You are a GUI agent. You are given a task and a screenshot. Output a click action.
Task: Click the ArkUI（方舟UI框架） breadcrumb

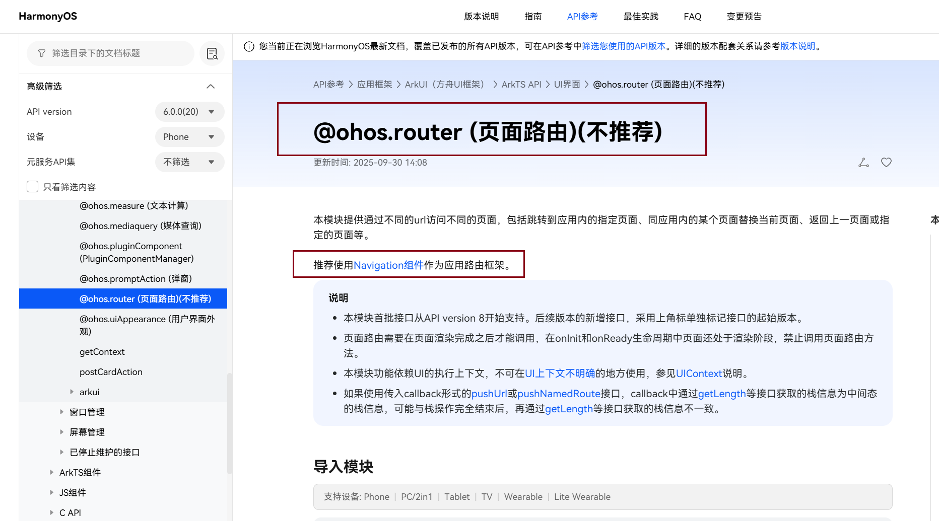446,85
